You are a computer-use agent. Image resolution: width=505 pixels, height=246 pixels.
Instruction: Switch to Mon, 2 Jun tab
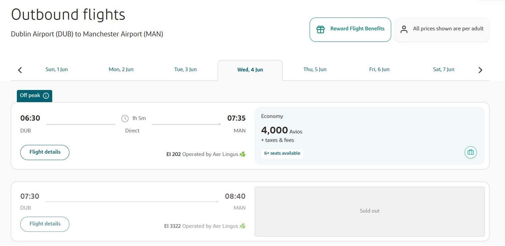[121, 70]
